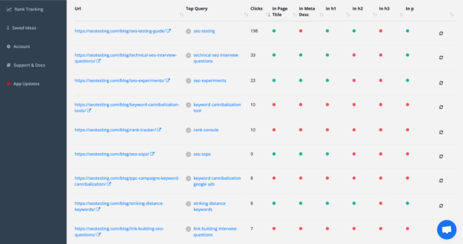Sort table by Clicks column
The width and height of the screenshot is (463, 244).
click(x=268, y=15)
